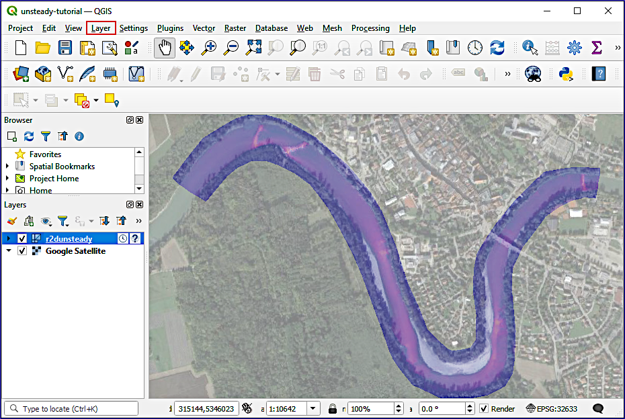This screenshot has width=625, height=419.
Task: Disable the Render checkbox
Action: pyautogui.click(x=483, y=408)
